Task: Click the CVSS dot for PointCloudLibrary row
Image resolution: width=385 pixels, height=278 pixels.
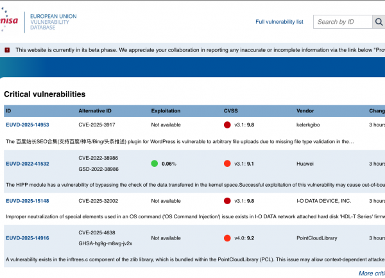Action: [x=227, y=238]
